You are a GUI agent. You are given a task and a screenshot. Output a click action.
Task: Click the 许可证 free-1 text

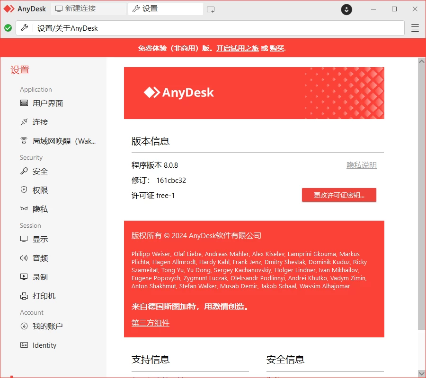tap(153, 196)
